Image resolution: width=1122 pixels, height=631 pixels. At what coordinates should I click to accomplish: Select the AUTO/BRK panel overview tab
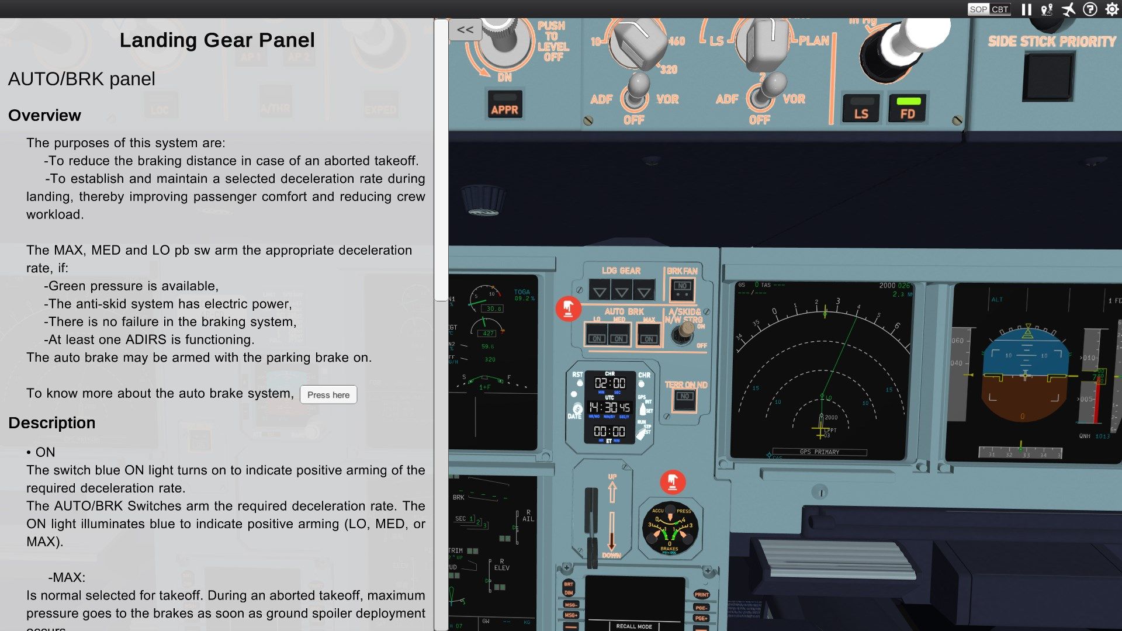point(43,115)
